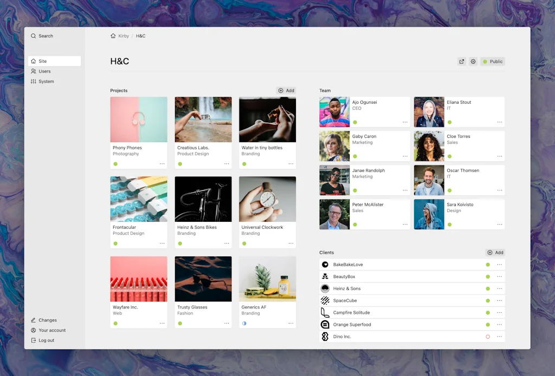This screenshot has width=555, height=376.
Task: Click the SpaceCube striped logo icon
Action: click(325, 301)
